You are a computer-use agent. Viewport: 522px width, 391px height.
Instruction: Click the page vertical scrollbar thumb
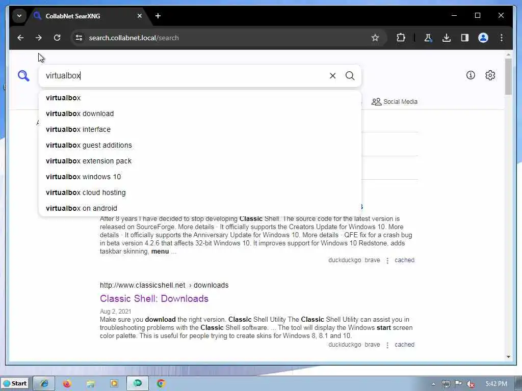(x=508, y=76)
